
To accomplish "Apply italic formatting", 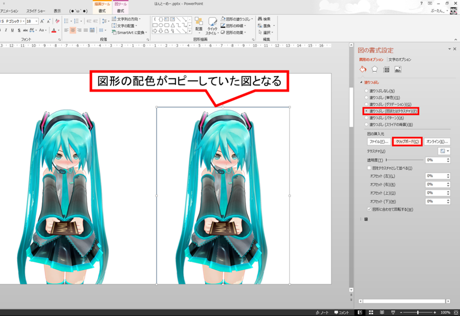I will pyautogui.click(x=6, y=30).
